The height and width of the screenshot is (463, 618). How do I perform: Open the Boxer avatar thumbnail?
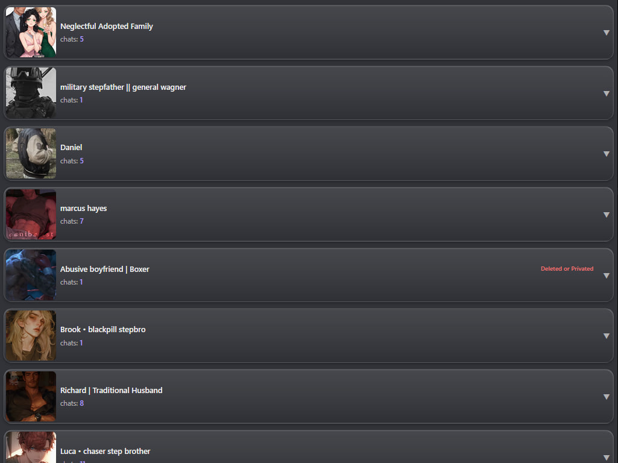(x=31, y=275)
